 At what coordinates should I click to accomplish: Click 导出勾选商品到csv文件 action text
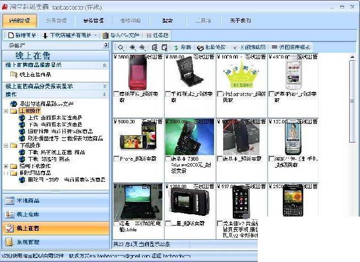pyautogui.click(x=47, y=104)
